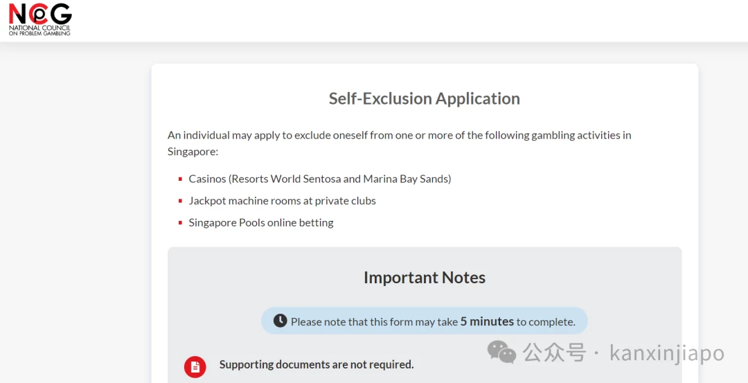Image resolution: width=748 pixels, height=383 pixels.
Task: Click the red document icon
Action: click(x=195, y=367)
